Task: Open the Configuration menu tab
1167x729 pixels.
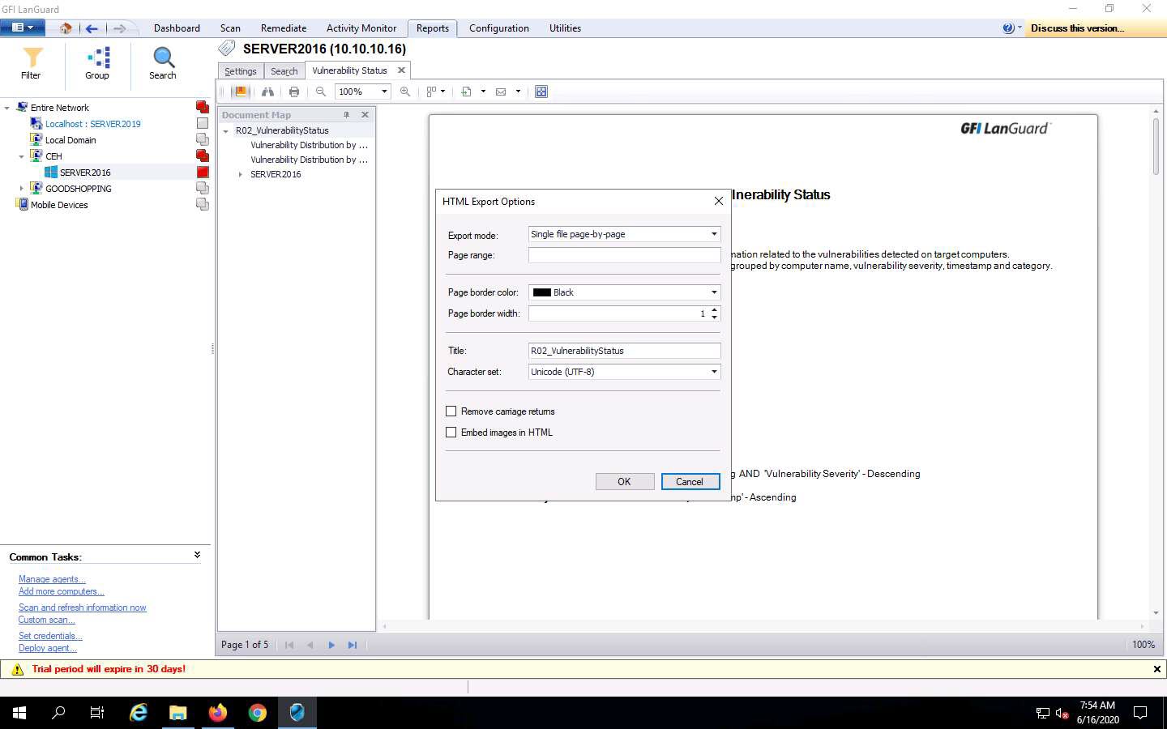Action: pos(499,28)
